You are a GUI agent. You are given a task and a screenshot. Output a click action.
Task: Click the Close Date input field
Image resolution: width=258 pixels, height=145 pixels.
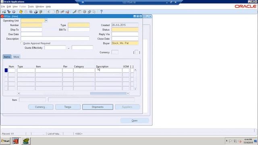pyautogui.click(x=125, y=39)
